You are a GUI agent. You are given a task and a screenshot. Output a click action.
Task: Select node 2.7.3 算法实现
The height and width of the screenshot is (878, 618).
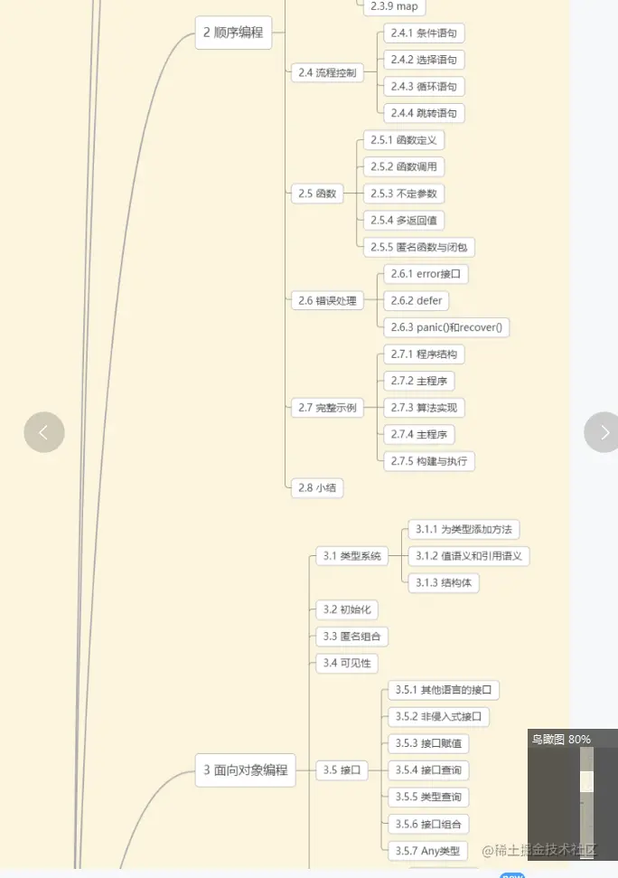click(424, 408)
